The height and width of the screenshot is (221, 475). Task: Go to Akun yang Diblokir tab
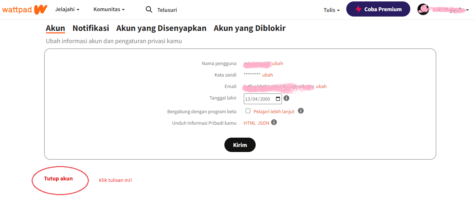[x=250, y=28]
